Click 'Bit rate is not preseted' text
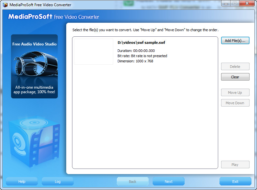Image resolution: width=257 pixels, height=190 pixels. (x=149, y=56)
